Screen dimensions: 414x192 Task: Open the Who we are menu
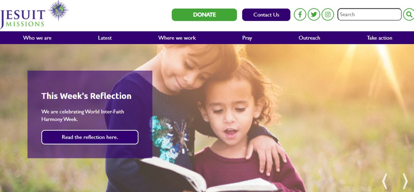(x=37, y=38)
